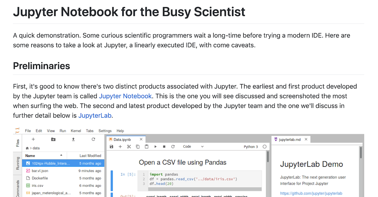Viewport: 378px width, 197px height.
Task: Open the Edit menu
Action: click(x=39, y=131)
